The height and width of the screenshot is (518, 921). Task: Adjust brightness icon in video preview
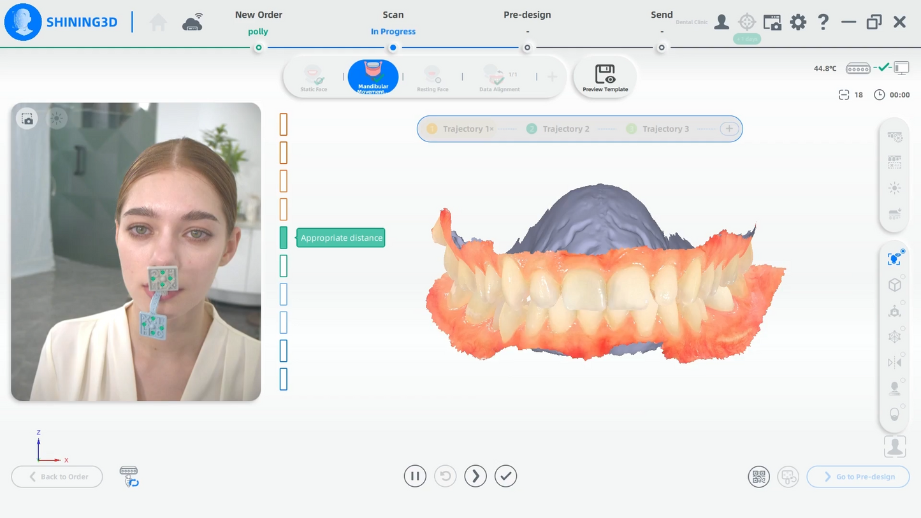pyautogui.click(x=57, y=119)
